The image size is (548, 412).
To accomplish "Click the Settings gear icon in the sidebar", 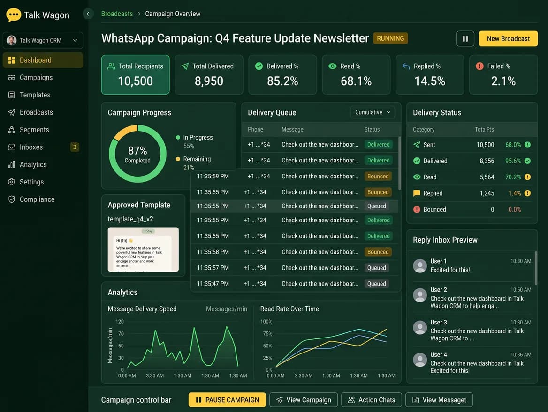I will pos(12,182).
